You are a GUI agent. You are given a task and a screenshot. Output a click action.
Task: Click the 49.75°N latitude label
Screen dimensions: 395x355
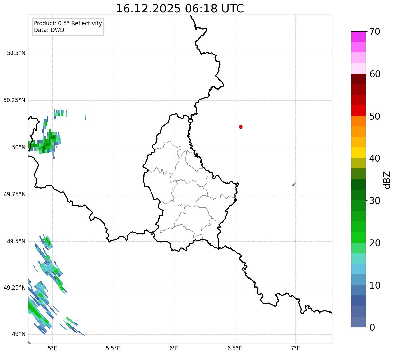point(14,194)
